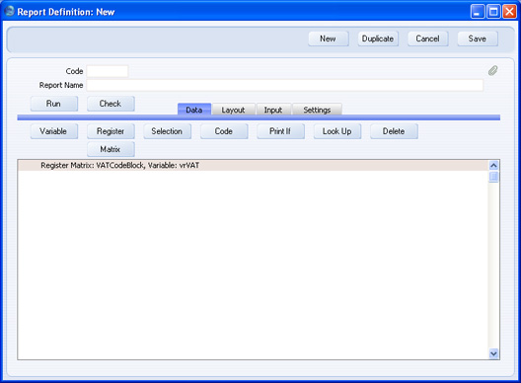Delete the selected line
The height and width of the screenshot is (383, 521).
point(394,131)
